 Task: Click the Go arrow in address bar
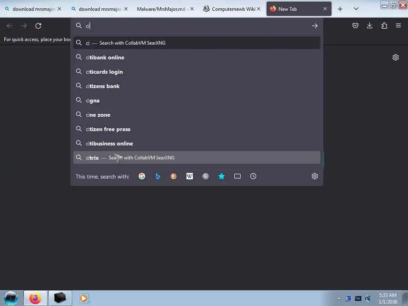coord(315,25)
